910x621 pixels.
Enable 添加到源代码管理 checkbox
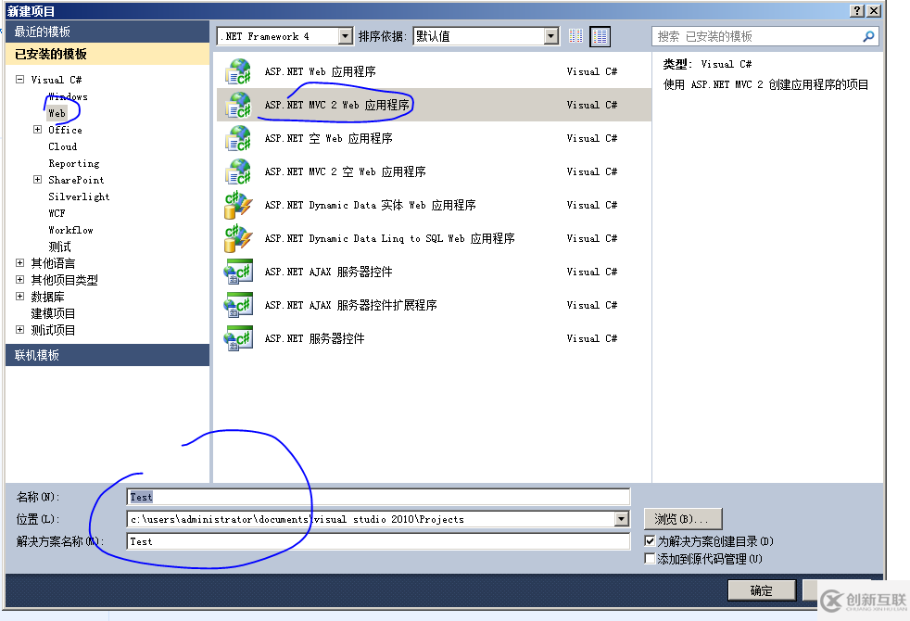click(x=650, y=558)
